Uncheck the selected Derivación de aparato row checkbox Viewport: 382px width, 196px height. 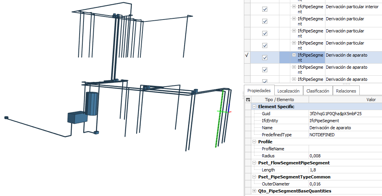(x=265, y=57)
